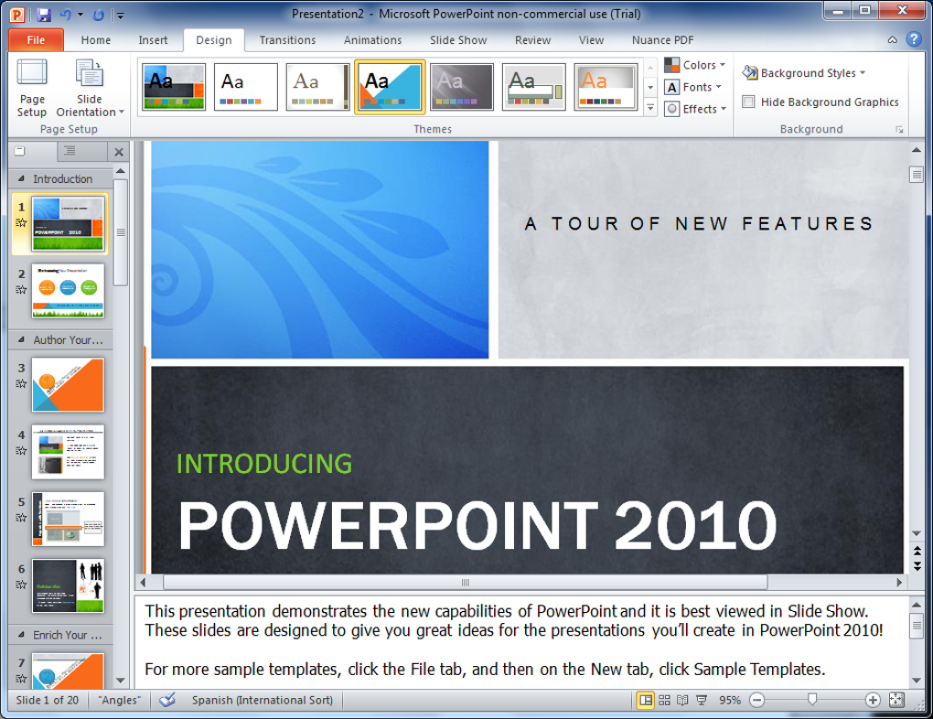Viewport: 933px width, 719px height.
Task: Collapse the Author Your… section
Action: 21,340
